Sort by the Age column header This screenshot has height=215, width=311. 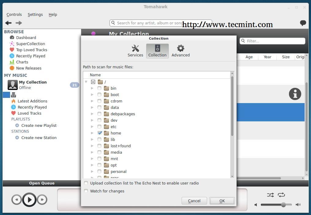249,57
